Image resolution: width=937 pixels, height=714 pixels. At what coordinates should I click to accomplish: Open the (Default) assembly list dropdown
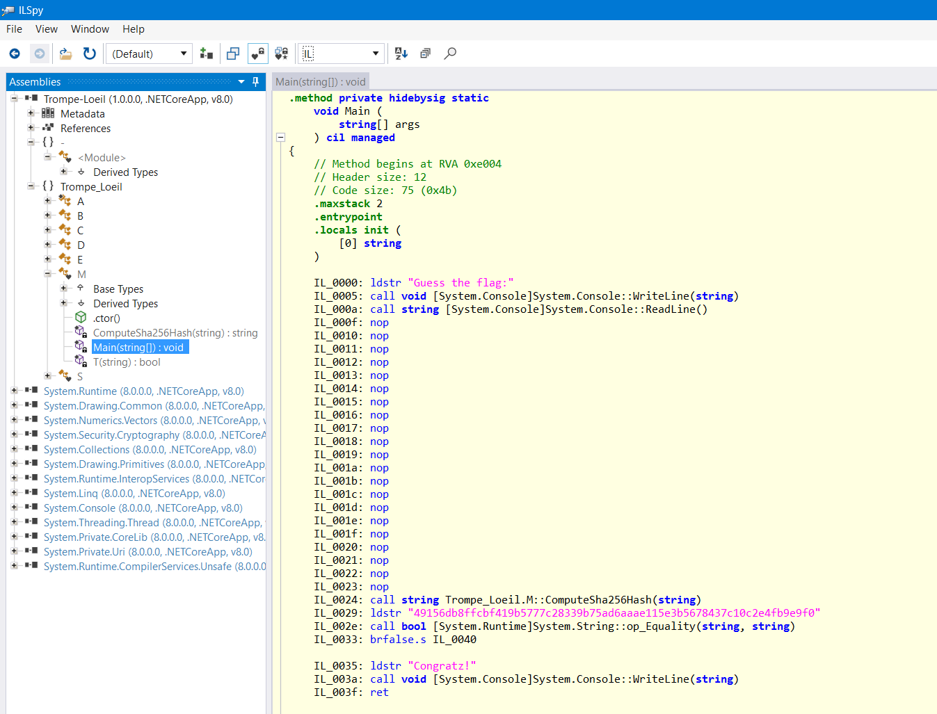pos(149,54)
